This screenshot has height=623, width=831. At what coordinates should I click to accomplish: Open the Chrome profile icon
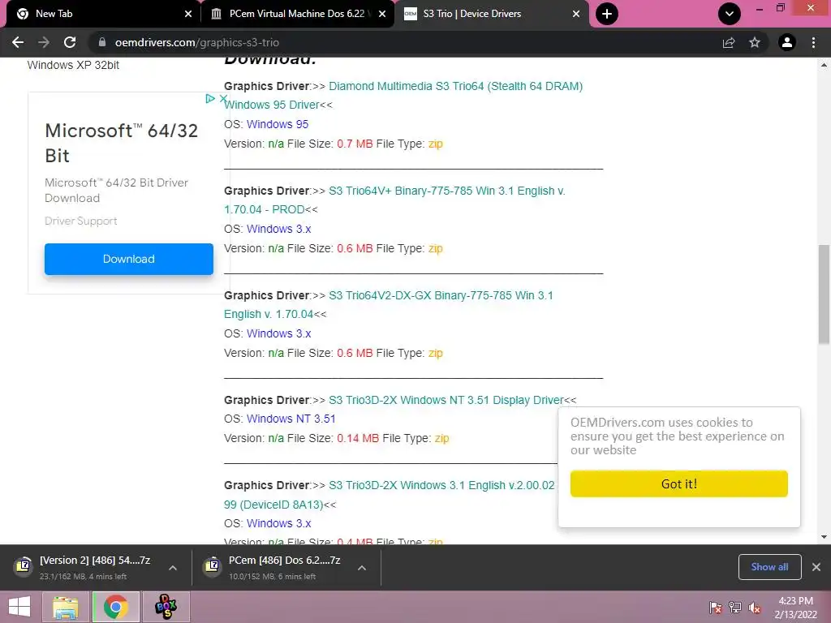click(787, 42)
